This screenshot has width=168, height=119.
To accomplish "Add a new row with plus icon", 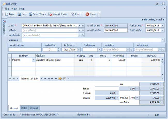I will (52, 79).
